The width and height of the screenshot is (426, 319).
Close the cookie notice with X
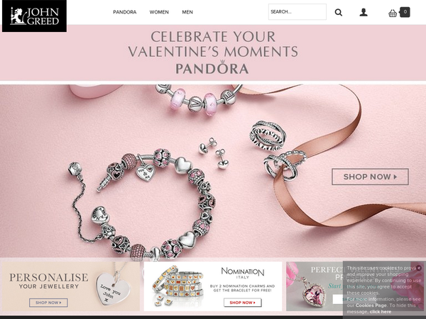pos(419,268)
